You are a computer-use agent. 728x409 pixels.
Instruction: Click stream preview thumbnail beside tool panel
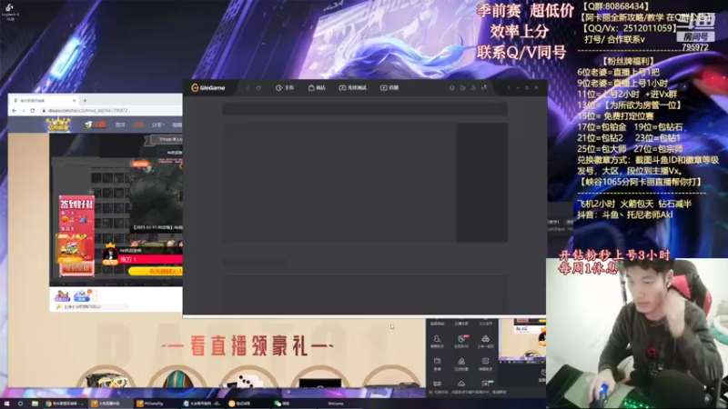(522, 340)
